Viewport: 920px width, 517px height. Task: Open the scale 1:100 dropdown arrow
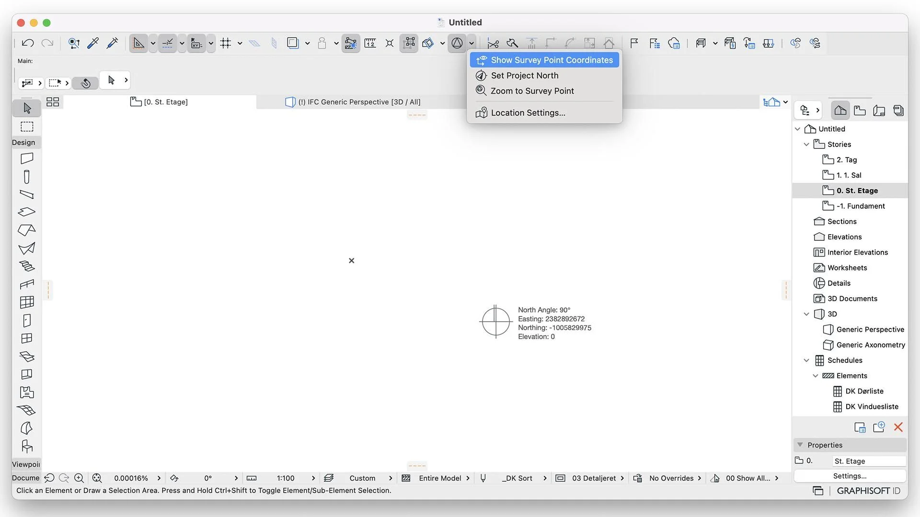click(x=313, y=478)
